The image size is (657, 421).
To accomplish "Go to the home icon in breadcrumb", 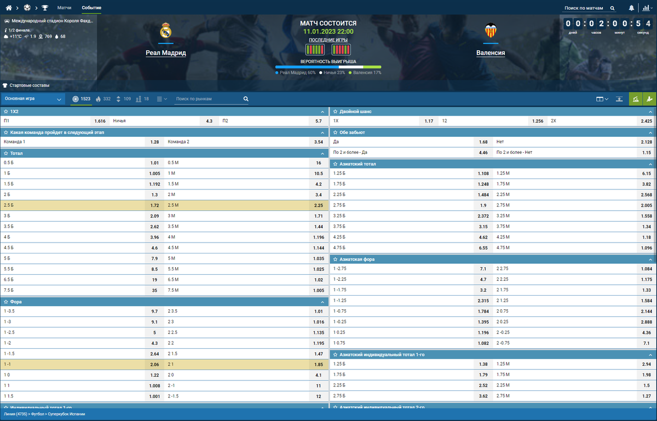I will pyautogui.click(x=8, y=8).
